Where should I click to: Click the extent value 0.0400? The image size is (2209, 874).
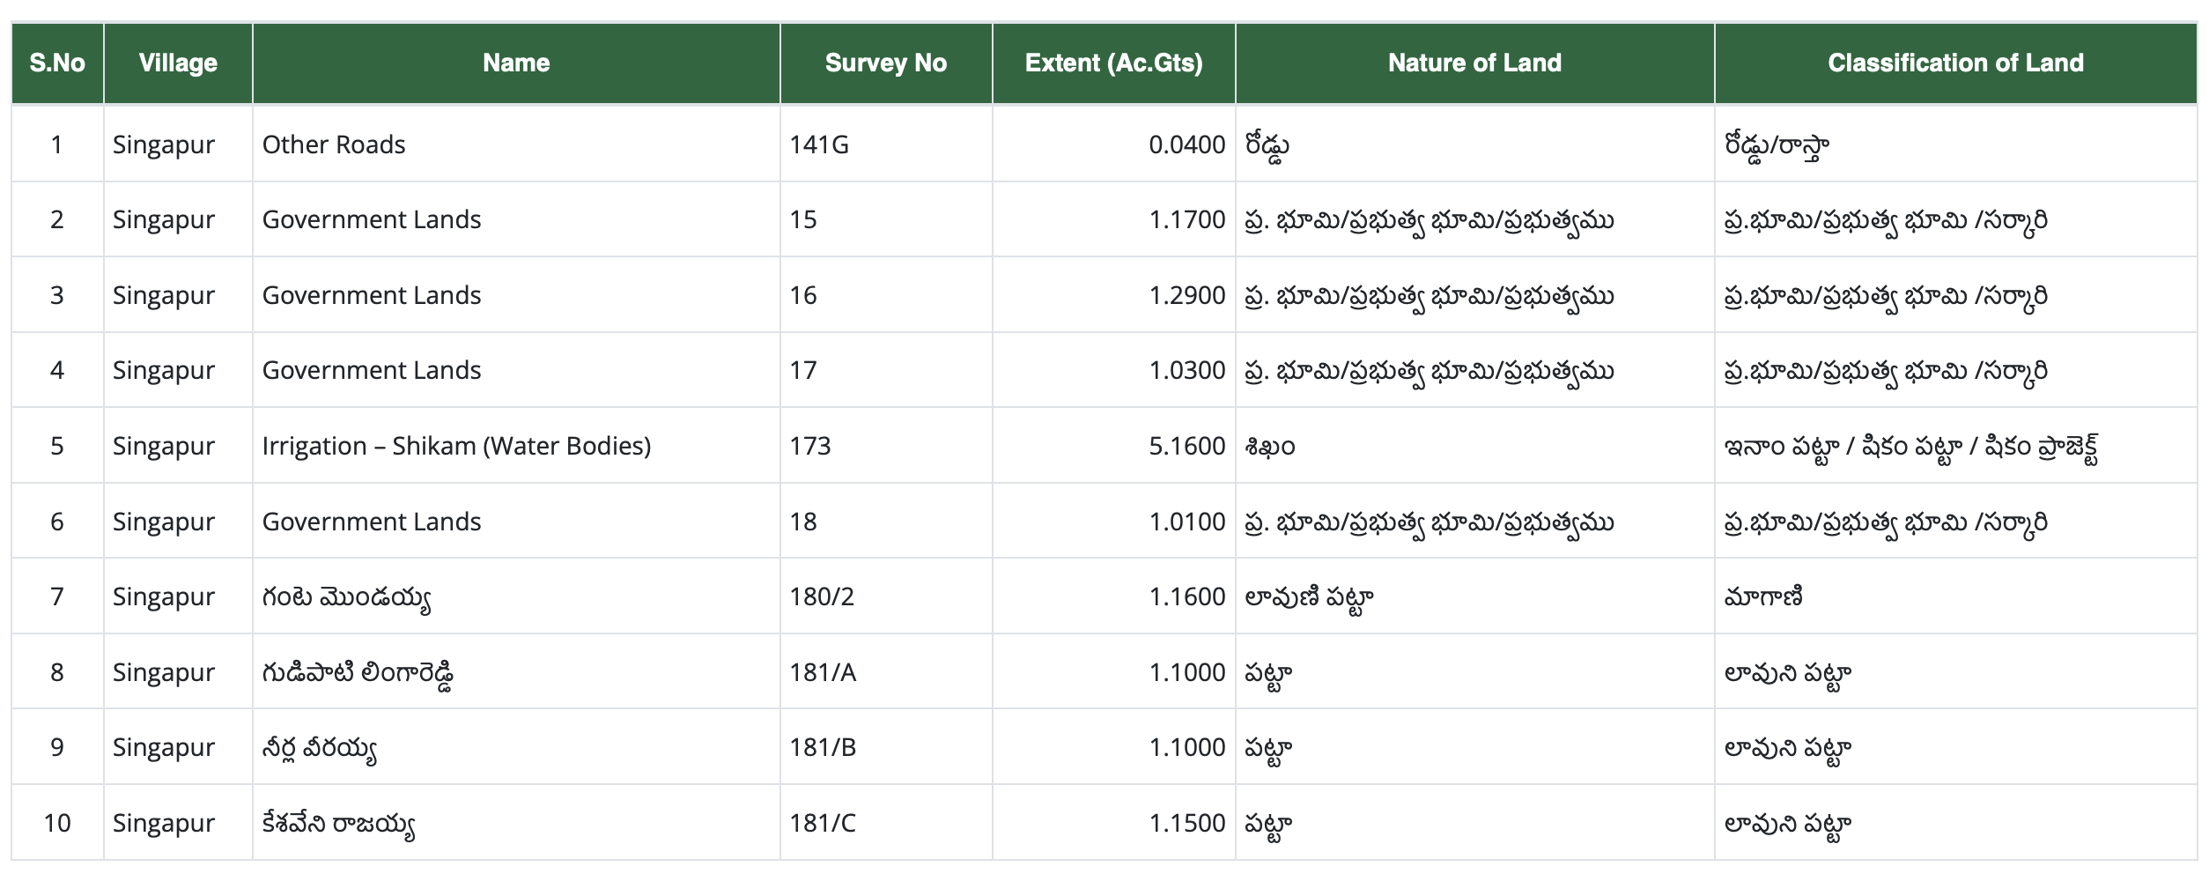(1189, 144)
